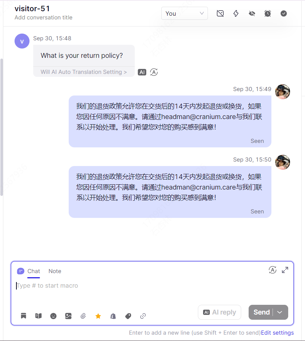This screenshot has width=305, height=341.
Task: Click the snooze alarm clock icon
Action: (268, 13)
